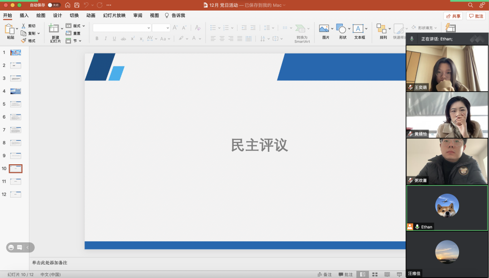Click the 共享 share button

(453, 16)
